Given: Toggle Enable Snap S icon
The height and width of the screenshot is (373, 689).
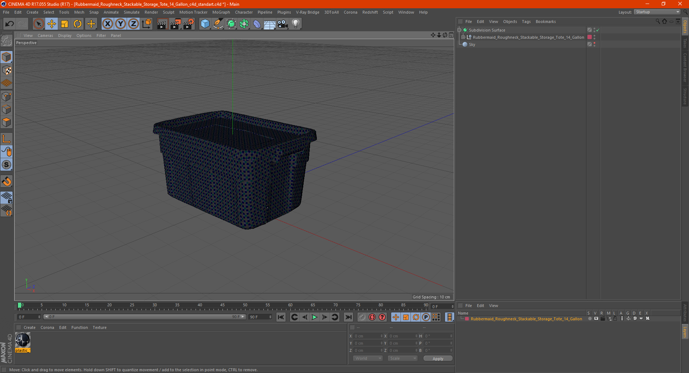Looking at the screenshot, I should 6,165.
